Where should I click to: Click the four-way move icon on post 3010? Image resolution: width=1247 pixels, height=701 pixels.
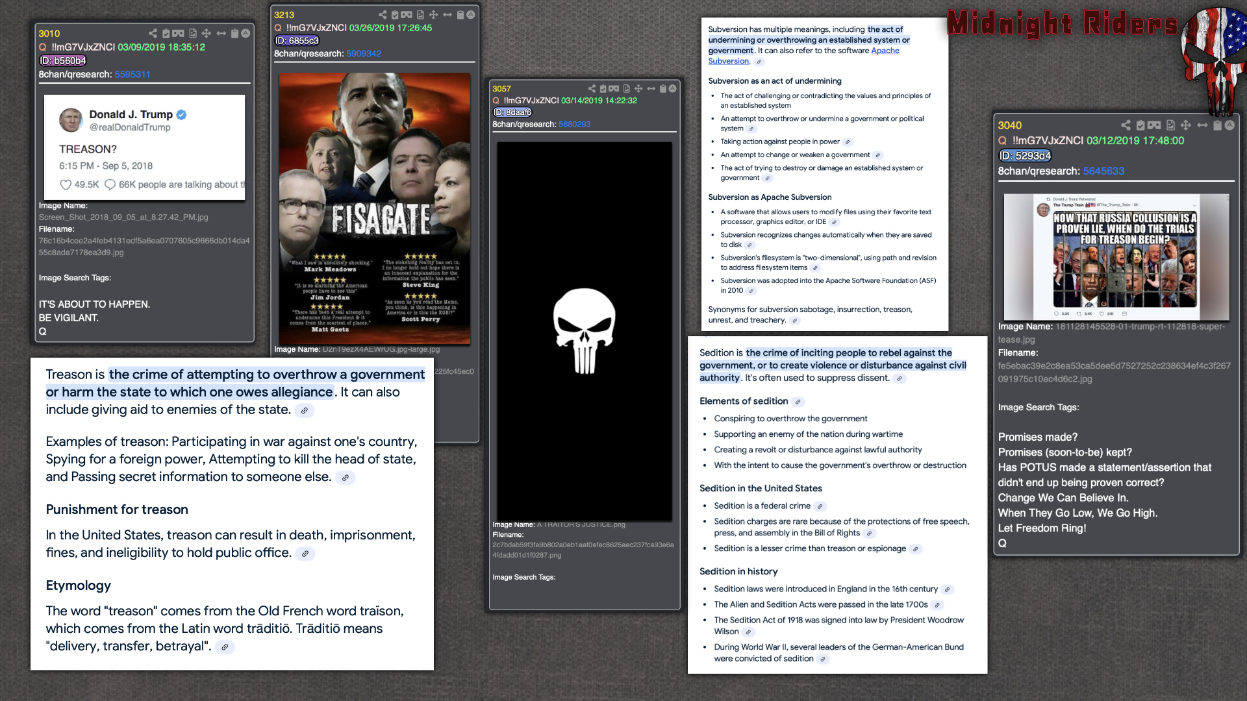(x=206, y=33)
